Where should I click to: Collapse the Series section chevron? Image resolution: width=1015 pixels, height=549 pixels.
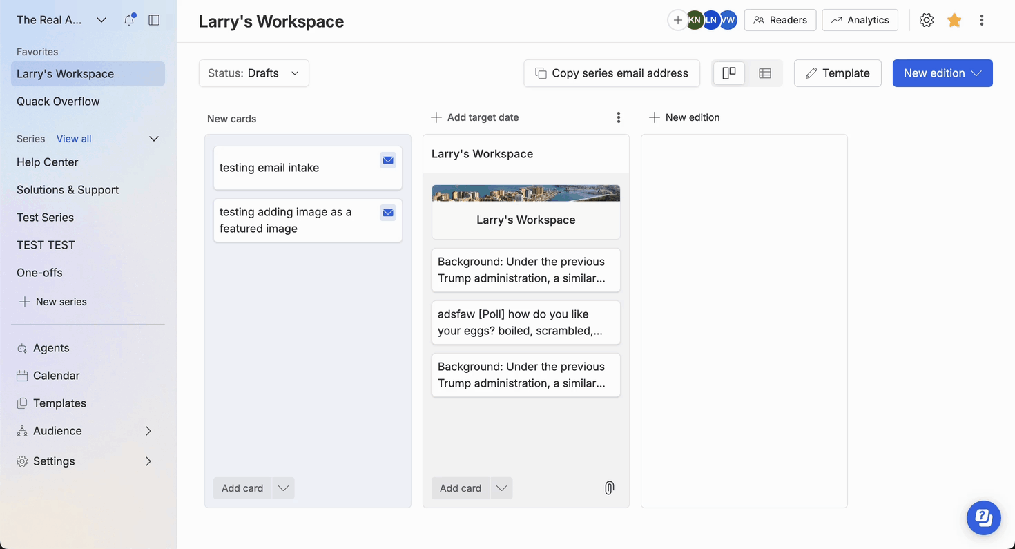[154, 139]
